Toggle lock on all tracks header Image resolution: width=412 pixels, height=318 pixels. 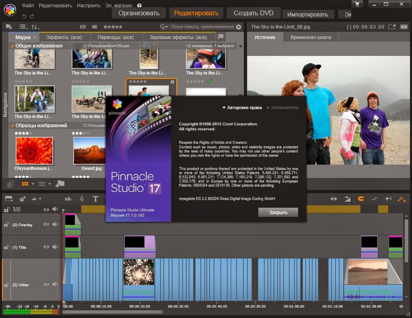coord(6,209)
